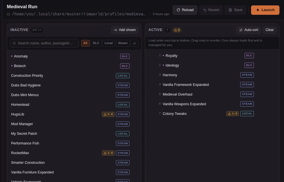This screenshot has height=182, width=284.
Task: Click the DLC badge on Ideology
Action: coord(249,65)
